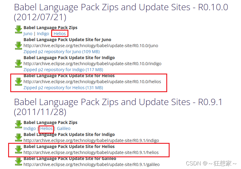Viewport: 241px width, 169px height.
Task: Click 'Update Site for Galileo' title
Action: click(x=70, y=158)
